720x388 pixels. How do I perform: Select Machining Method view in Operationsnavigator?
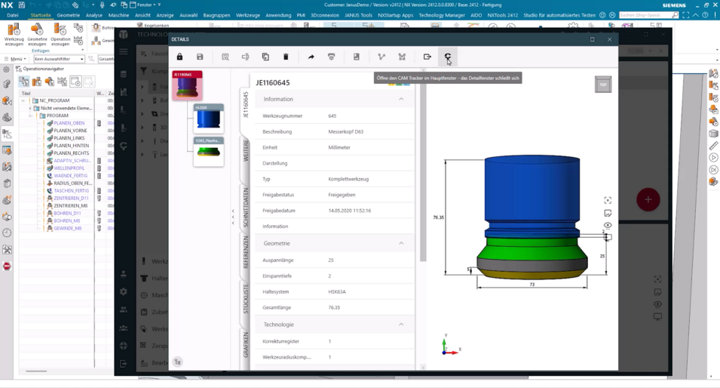pyautogui.click(x=63, y=82)
